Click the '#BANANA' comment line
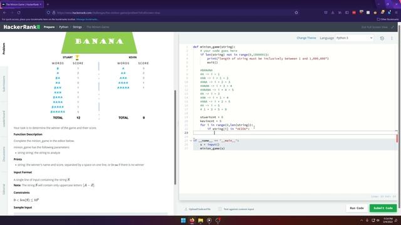The height and width of the screenshot is (225, 401). point(206,71)
